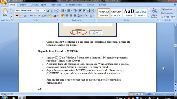Click Substituir replace button

point(167,13)
